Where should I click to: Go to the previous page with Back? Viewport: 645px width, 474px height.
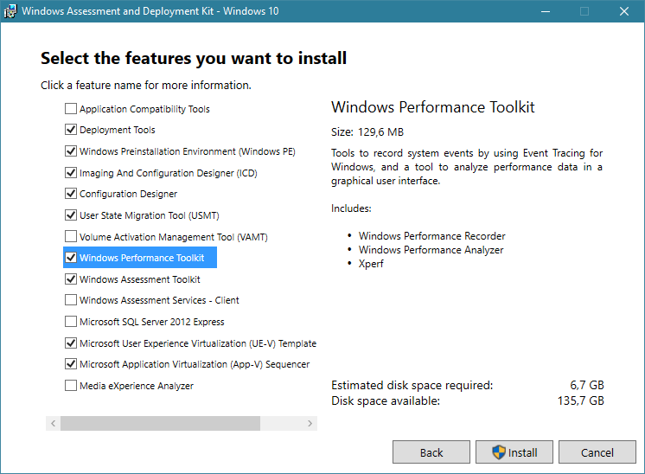pos(431,452)
